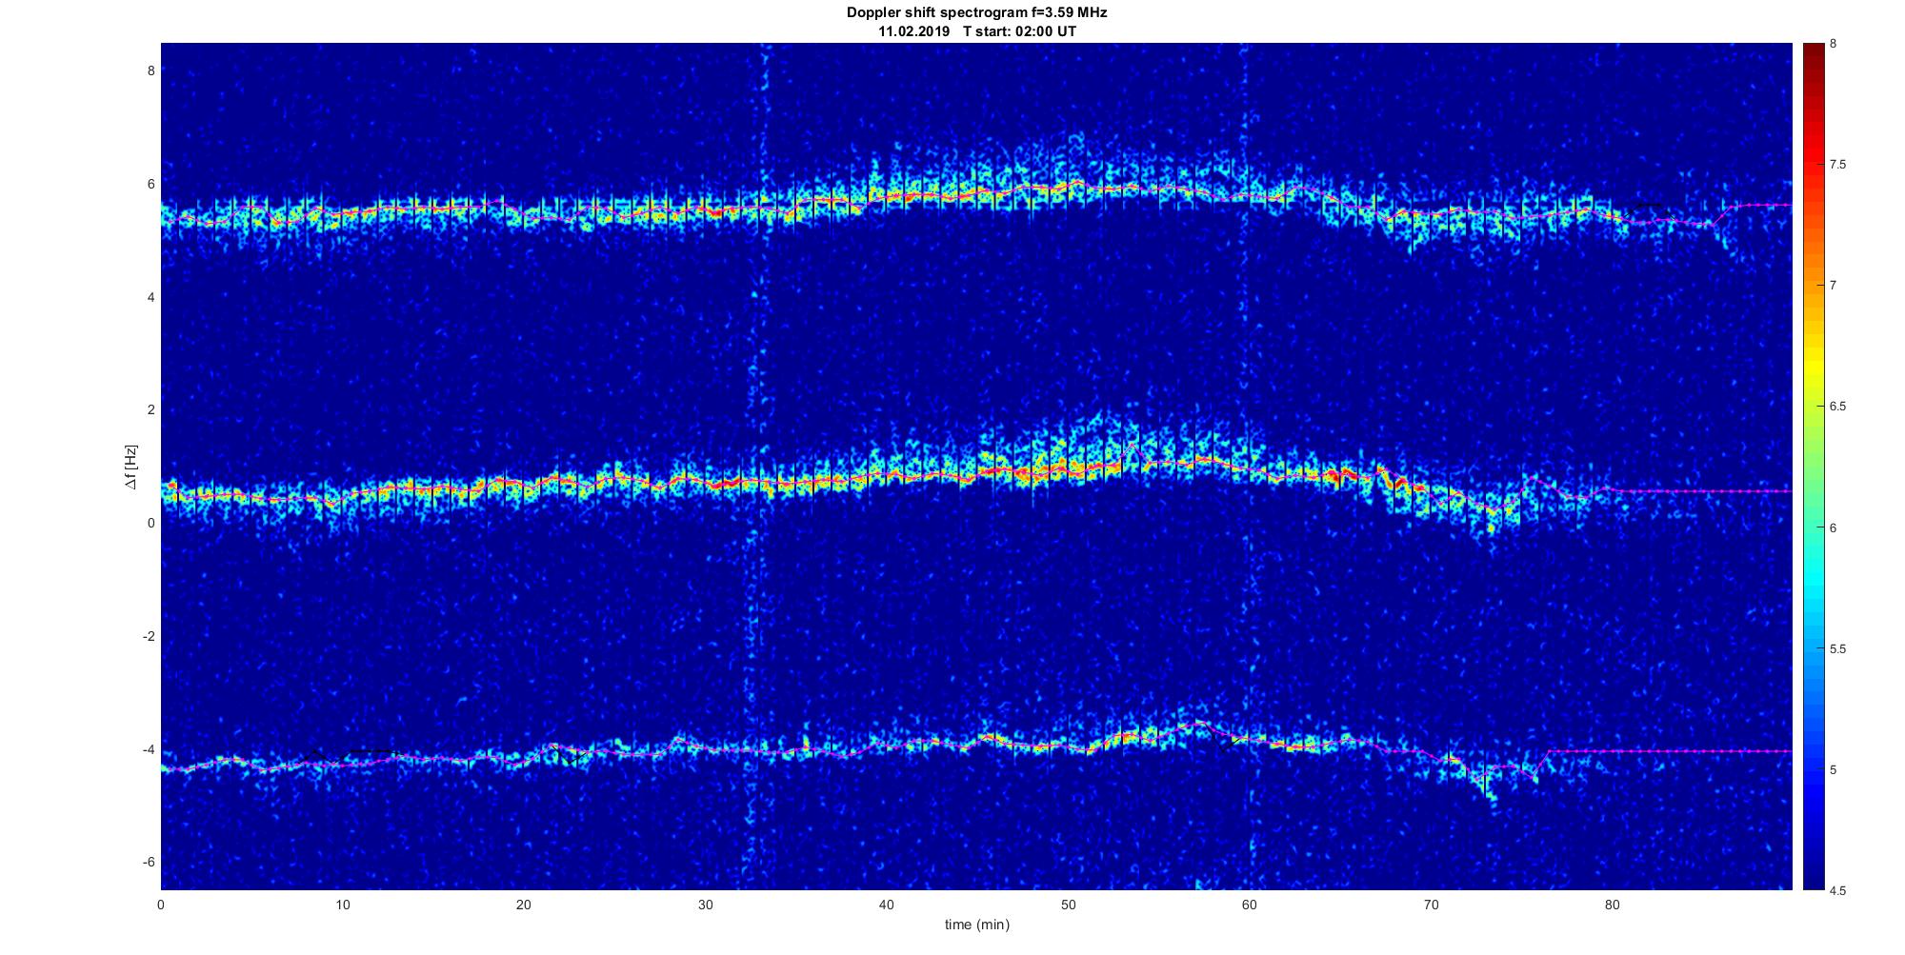Click the date line '11.02.2019 T start: 02:00 UT'
Image resolution: width=1905 pixels, height=955 pixels.
point(977,31)
